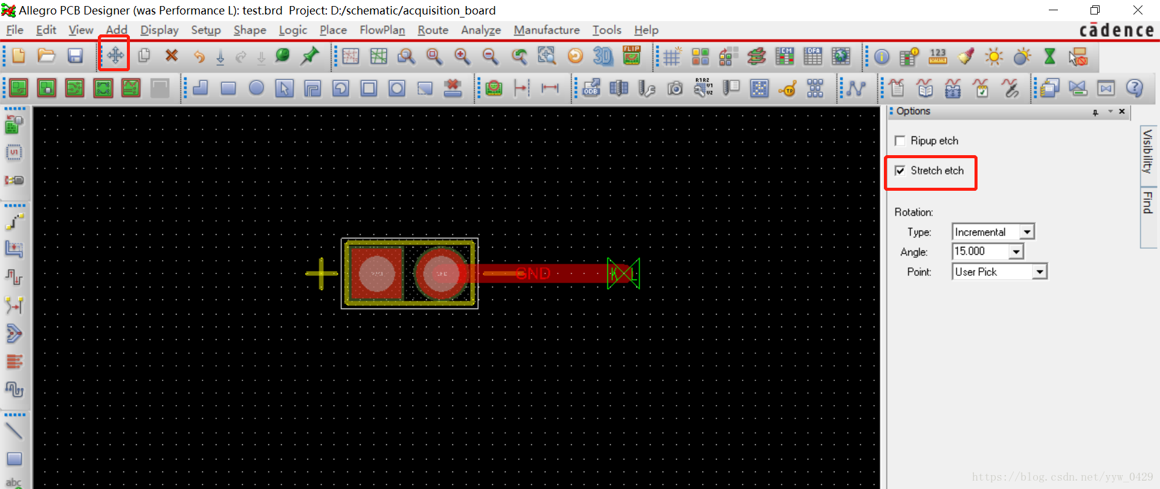Open the Route menu

[433, 30]
